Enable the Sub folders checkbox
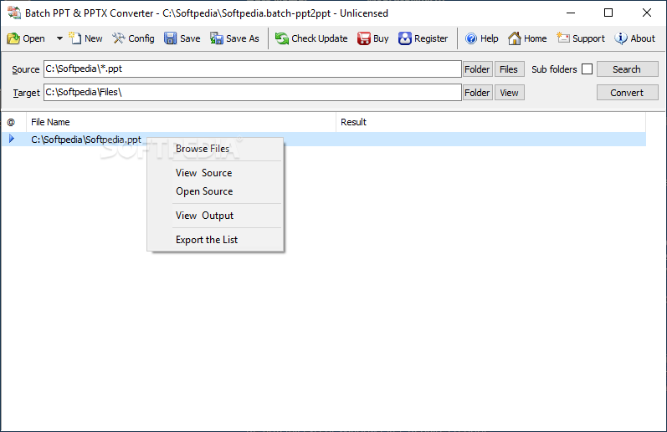 click(x=587, y=69)
